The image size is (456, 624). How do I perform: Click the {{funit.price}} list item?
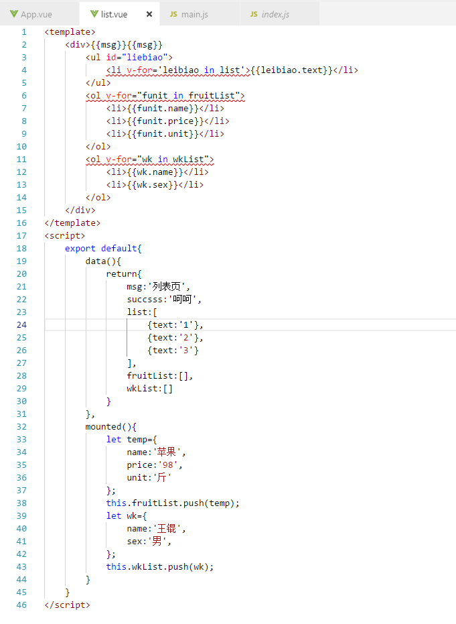click(x=168, y=121)
